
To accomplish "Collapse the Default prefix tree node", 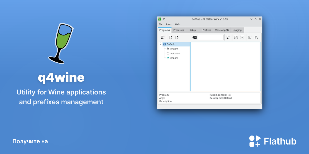I will [x=161, y=44].
